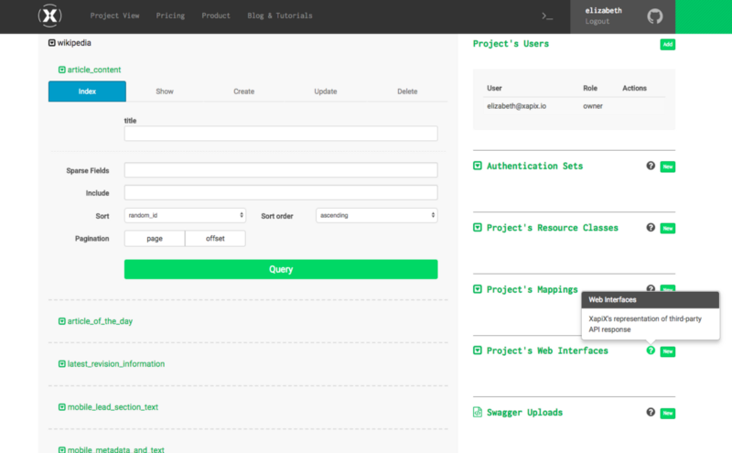Image resolution: width=732 pixels, height=453 pixels.
Task: Click New button for Project's Web Interfaces
Action: pos(668,351)
